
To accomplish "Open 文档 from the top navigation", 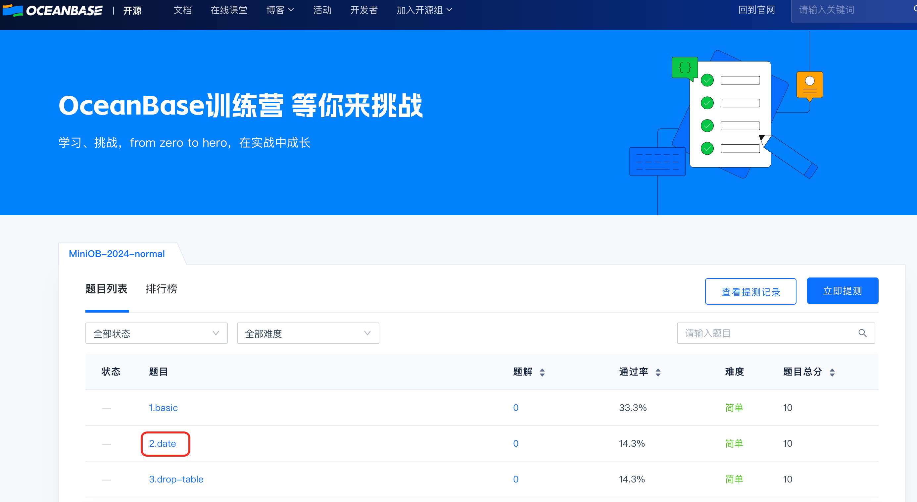I will (183, 10).
